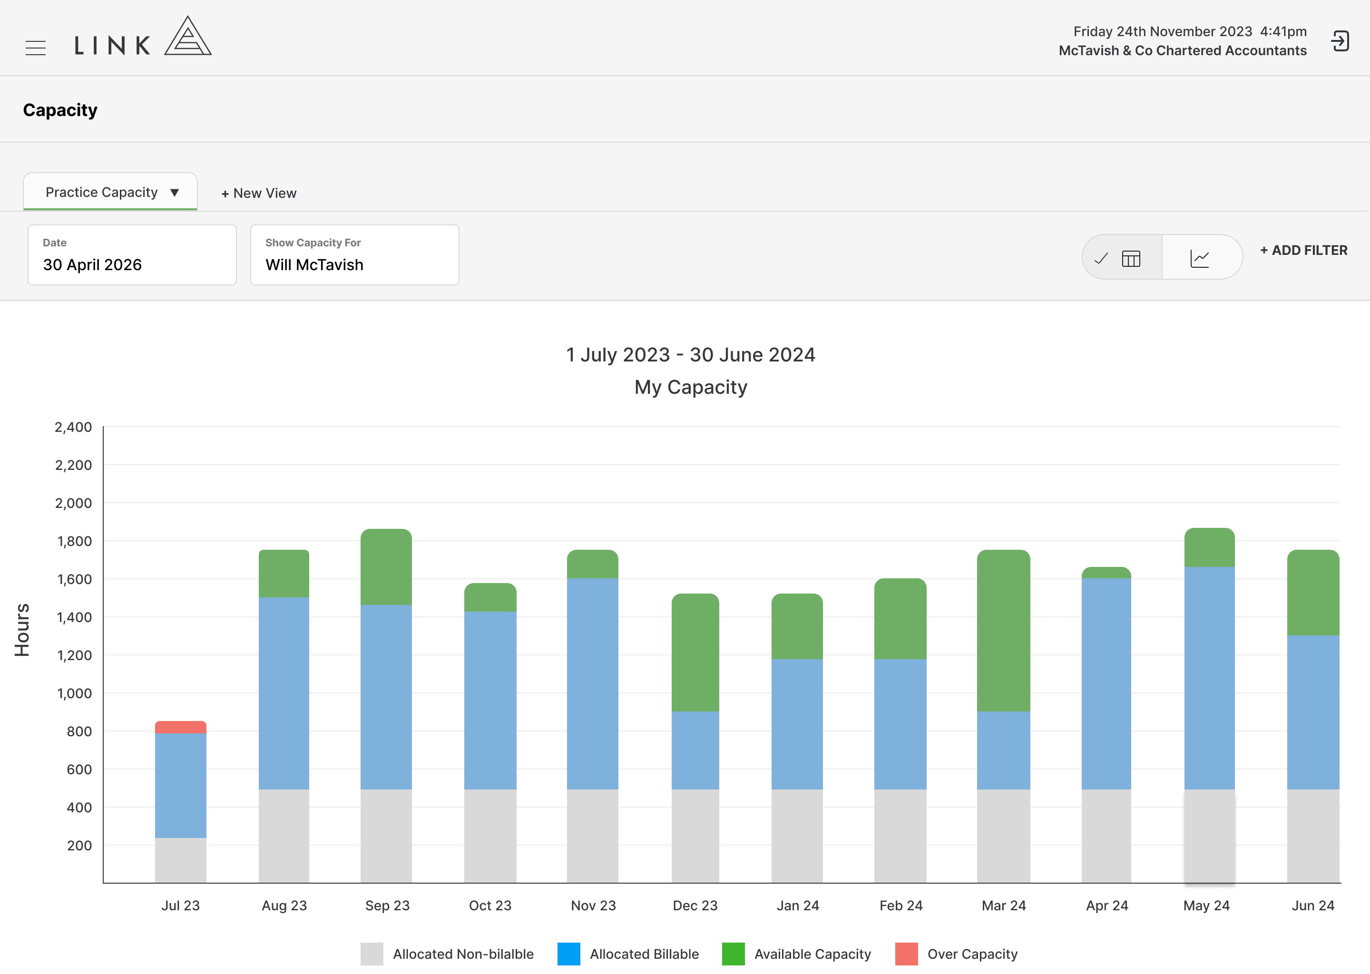The height and width of the screenshot is (974, 1370).
Task: Click the + ADD FILTER button
Action: coord(1303,250)
